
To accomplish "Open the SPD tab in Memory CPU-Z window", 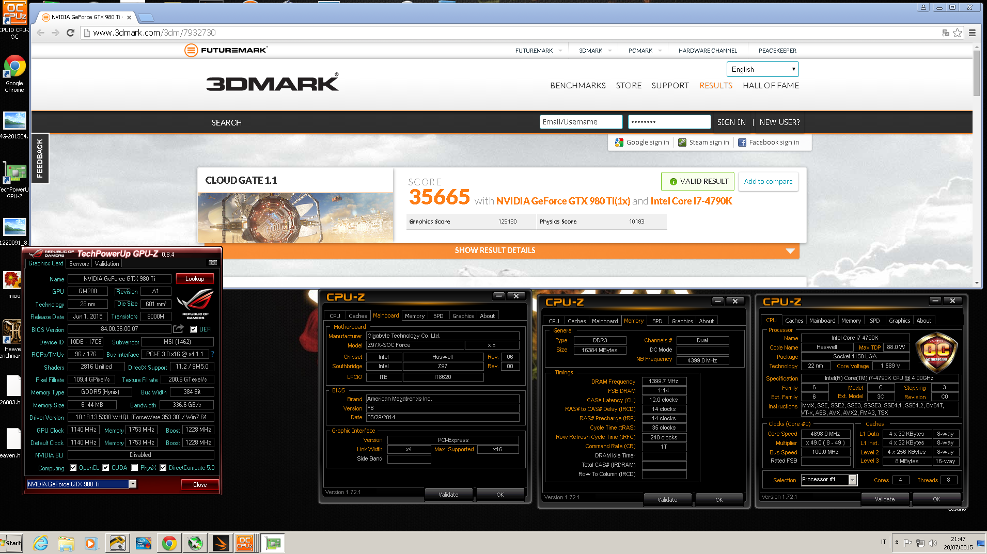I will click(x=657, y=321).
